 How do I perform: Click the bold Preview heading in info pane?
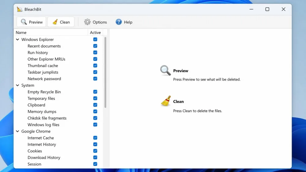tap(181, 71)
